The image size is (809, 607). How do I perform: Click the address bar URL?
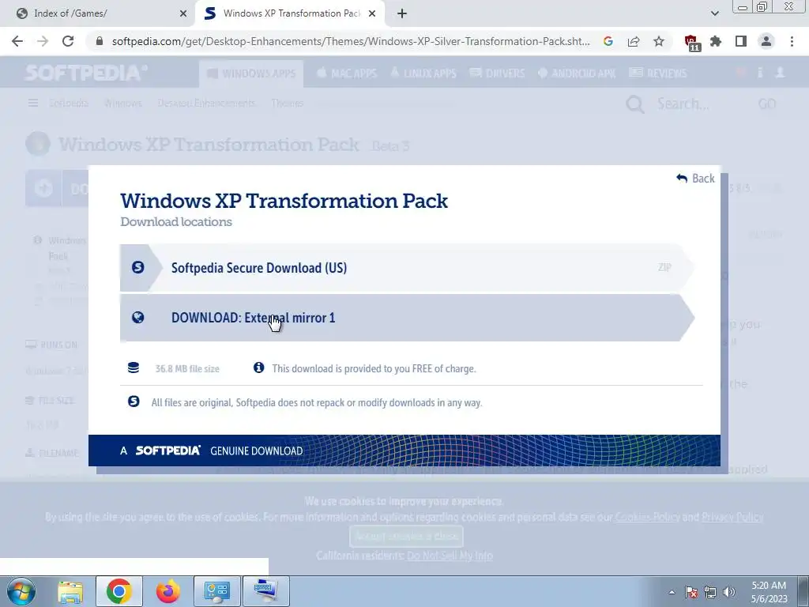pos(351,41)
